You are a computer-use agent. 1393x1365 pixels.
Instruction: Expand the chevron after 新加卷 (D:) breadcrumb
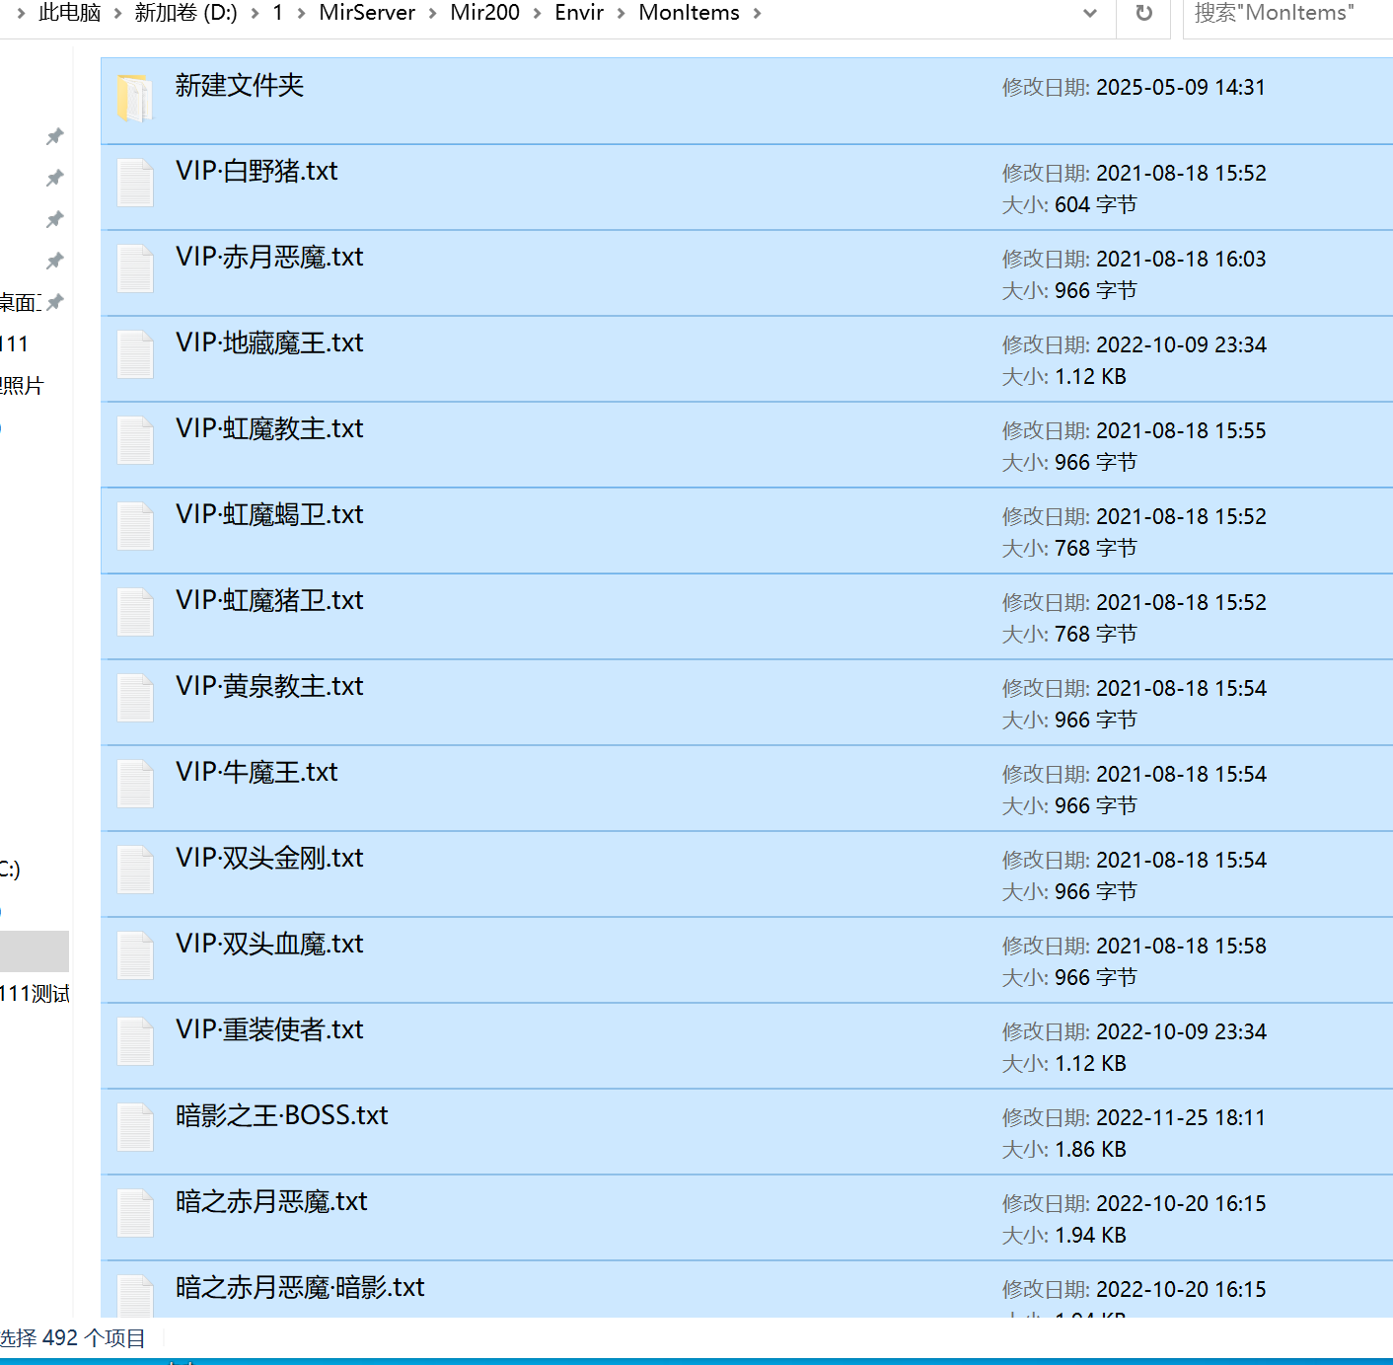tap(256, 14)
